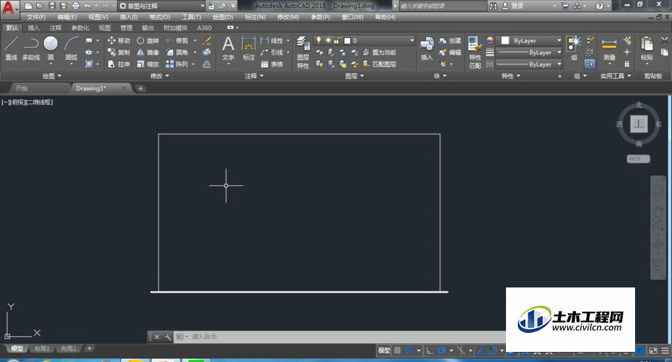Click the 匹配图层 (Match Layer) button
This screenshot has width=672, height=362.
(x=379, y=64)
